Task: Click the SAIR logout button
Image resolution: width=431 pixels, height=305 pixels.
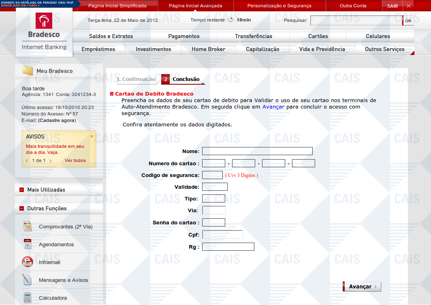Action: [392, 6]
